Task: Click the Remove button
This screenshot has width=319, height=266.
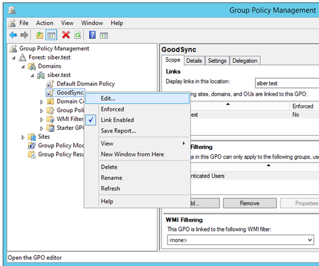Action: pyautogui.click(x=249, y=203)
